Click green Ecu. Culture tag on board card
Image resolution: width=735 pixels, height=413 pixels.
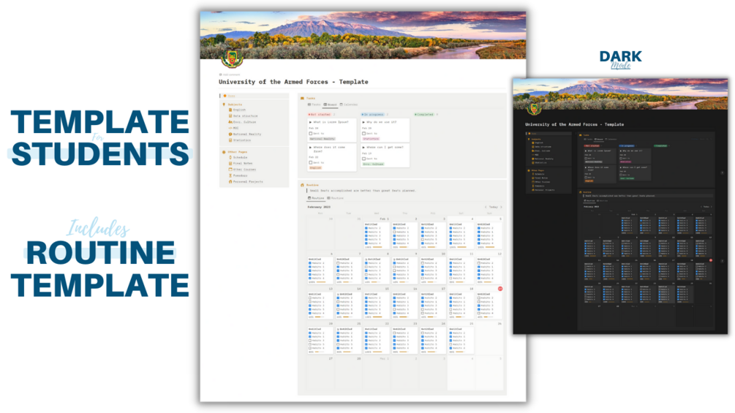pyautogui.click(x=374, y=164)
